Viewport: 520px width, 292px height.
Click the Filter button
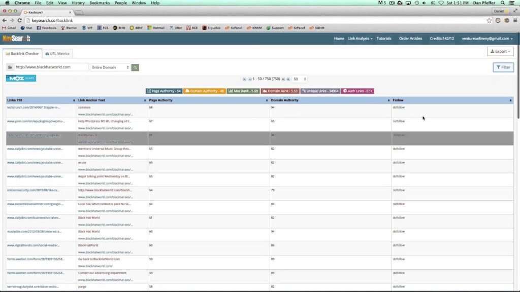pyautogui.click(x=503, y=67)
